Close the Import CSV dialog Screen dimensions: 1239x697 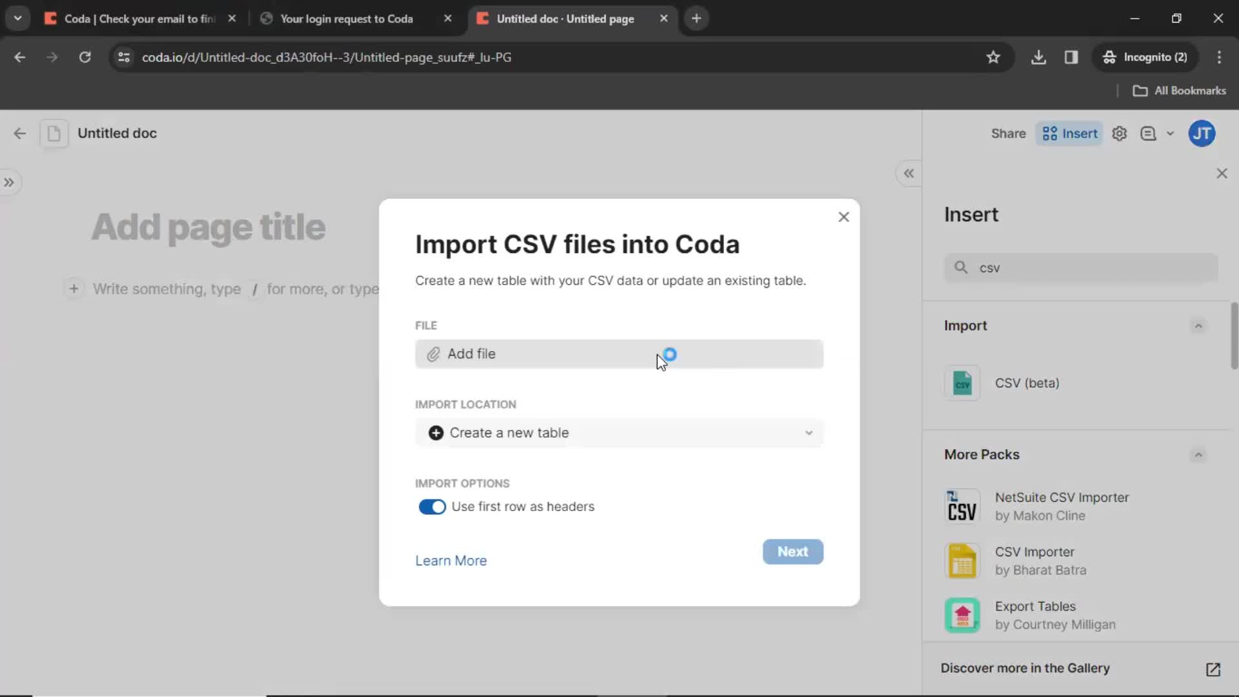click(843, 217)
